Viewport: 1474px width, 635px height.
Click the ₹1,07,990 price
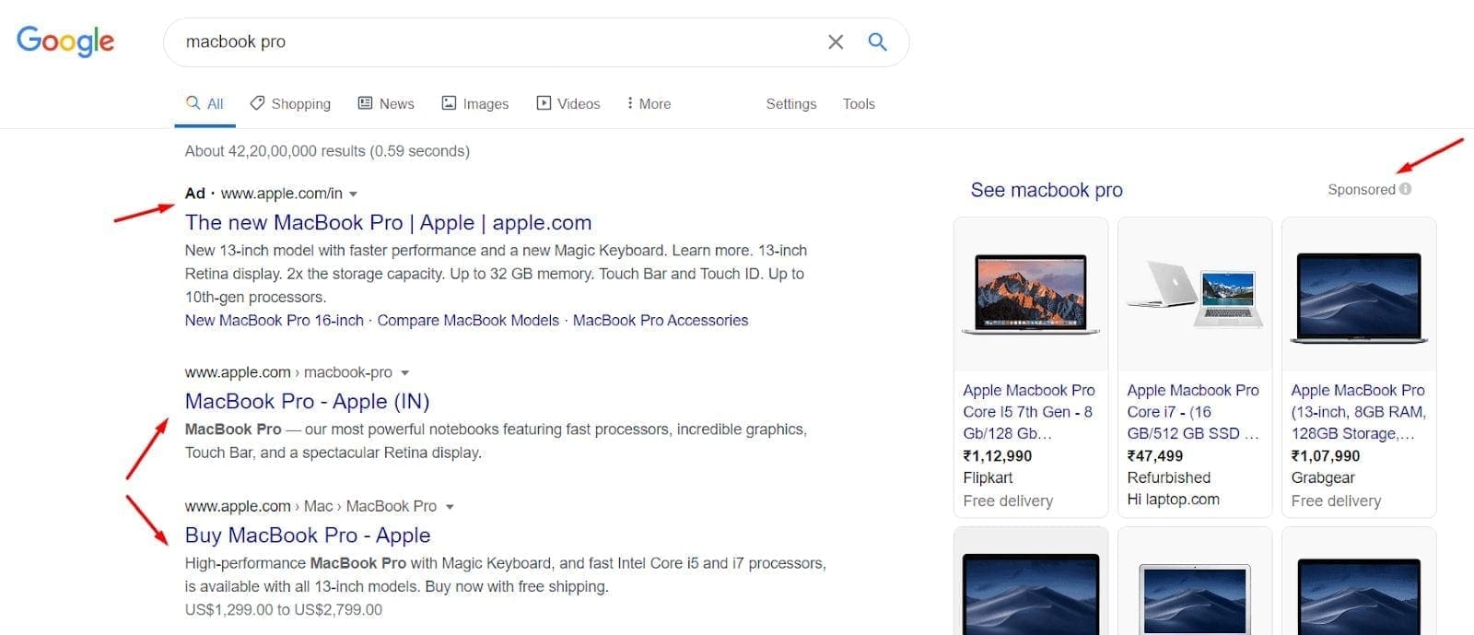click(1326, 455)
